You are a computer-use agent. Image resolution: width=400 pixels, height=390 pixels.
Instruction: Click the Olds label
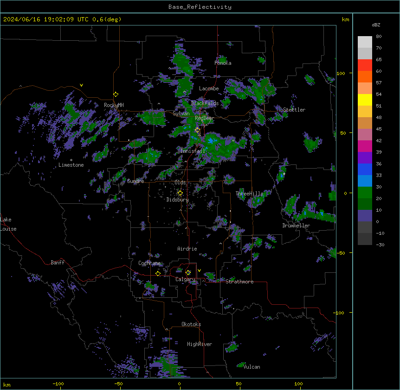[180, 182]
